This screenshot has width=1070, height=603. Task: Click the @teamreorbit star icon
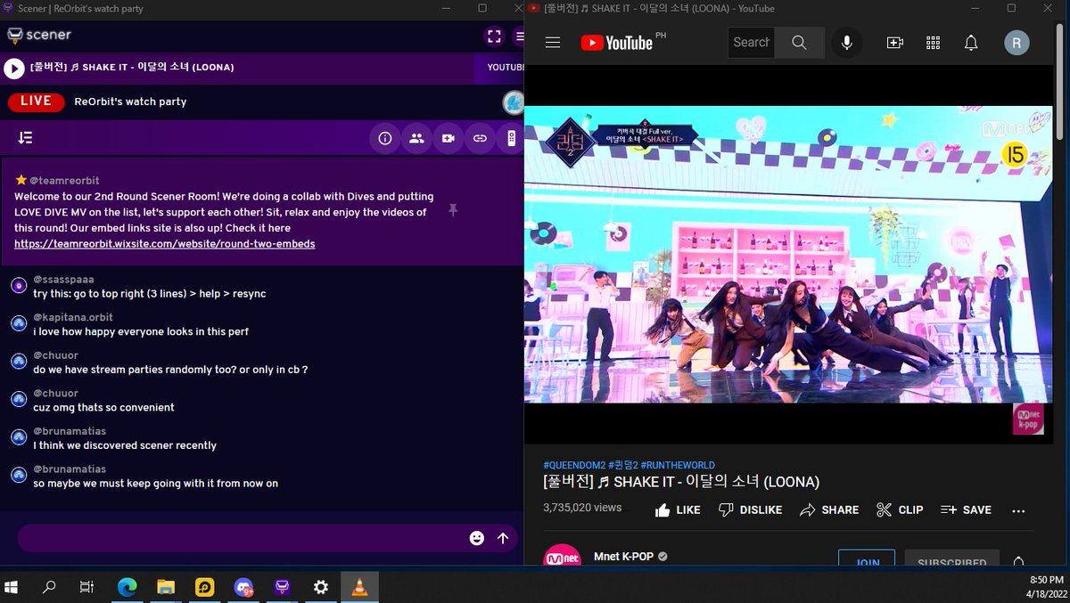(21, 180)
